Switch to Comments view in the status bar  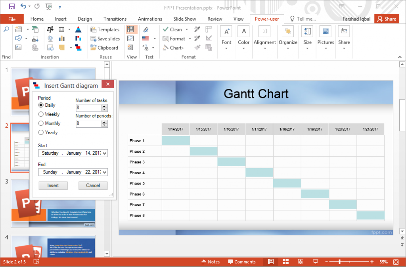click(242, 262)
